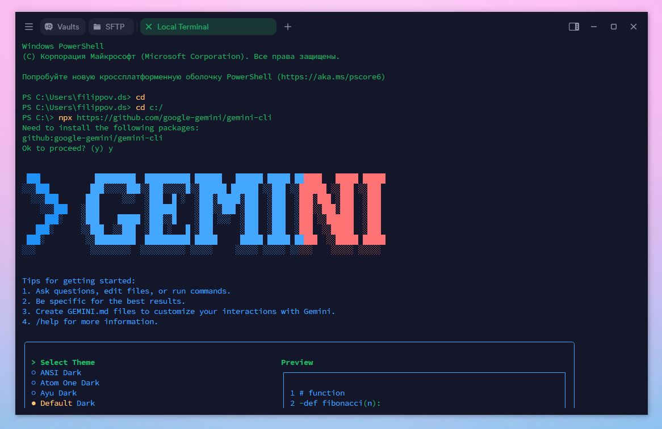The height and width of the screenshot is (429, 662).
Task: Choose the ANSI Dark theme
Action: pos(56,372)
